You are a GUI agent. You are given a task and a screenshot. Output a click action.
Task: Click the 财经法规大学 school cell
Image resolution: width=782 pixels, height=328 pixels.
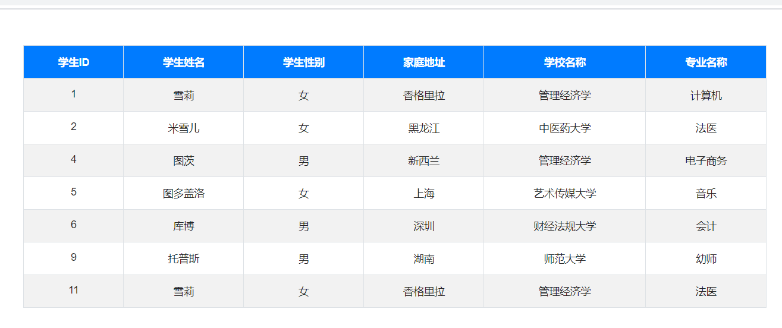click(565, 226)
